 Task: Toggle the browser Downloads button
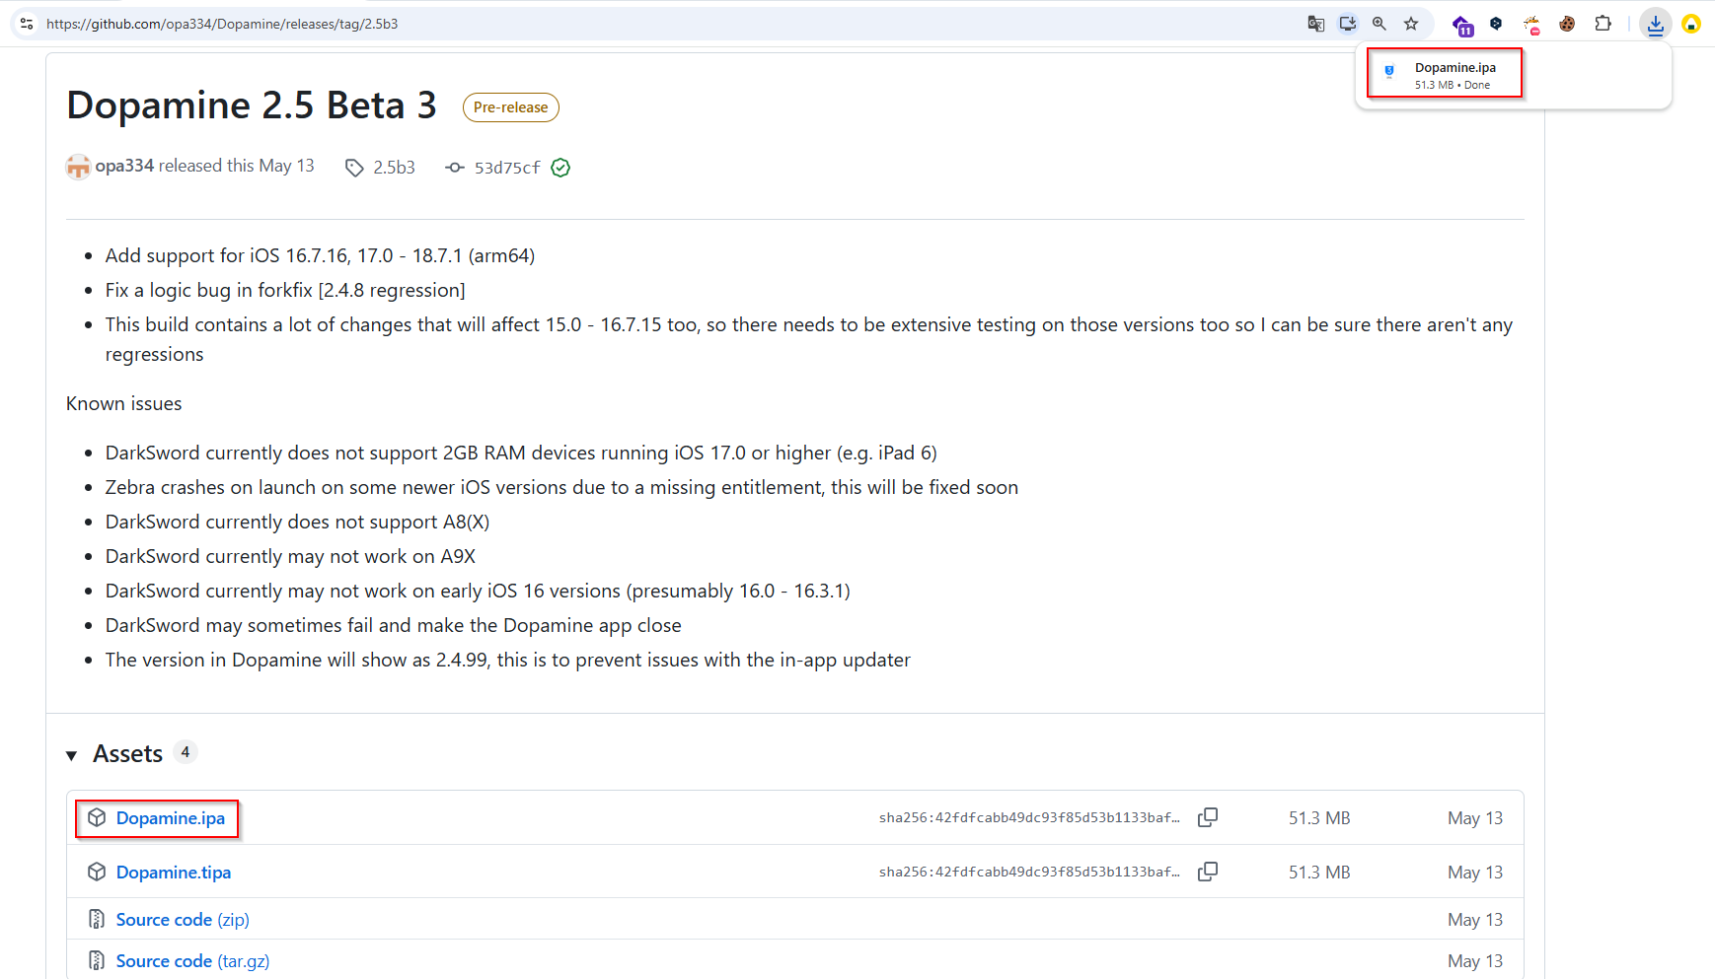[1656, 24]
